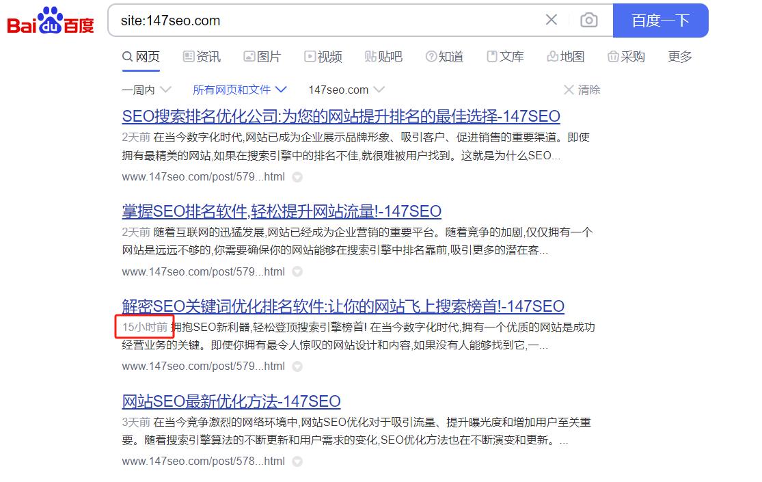The width and height of the screenshot is (762, 482).
Task: Switch to the 图片 tab
Action: tap(262, 57)
